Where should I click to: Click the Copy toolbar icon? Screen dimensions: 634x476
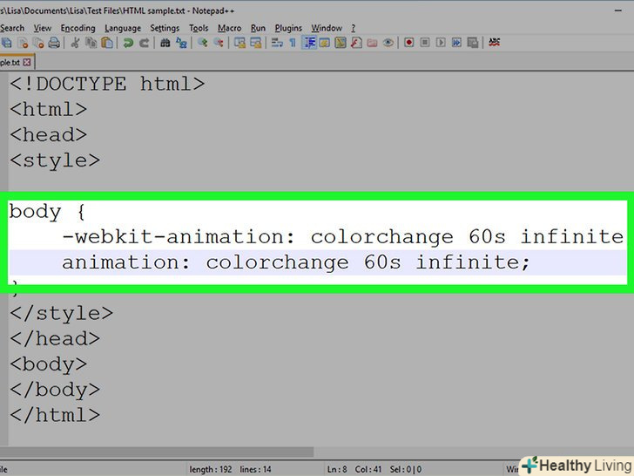pos(91,43)
